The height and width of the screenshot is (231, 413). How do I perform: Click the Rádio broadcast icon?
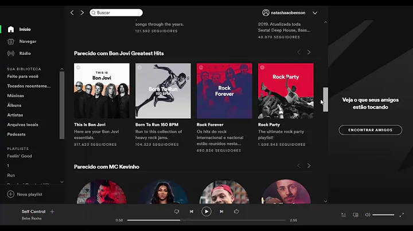coord(11,54)
